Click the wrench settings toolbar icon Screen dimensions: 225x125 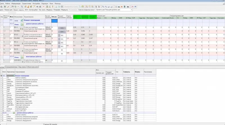coord(8,7)
